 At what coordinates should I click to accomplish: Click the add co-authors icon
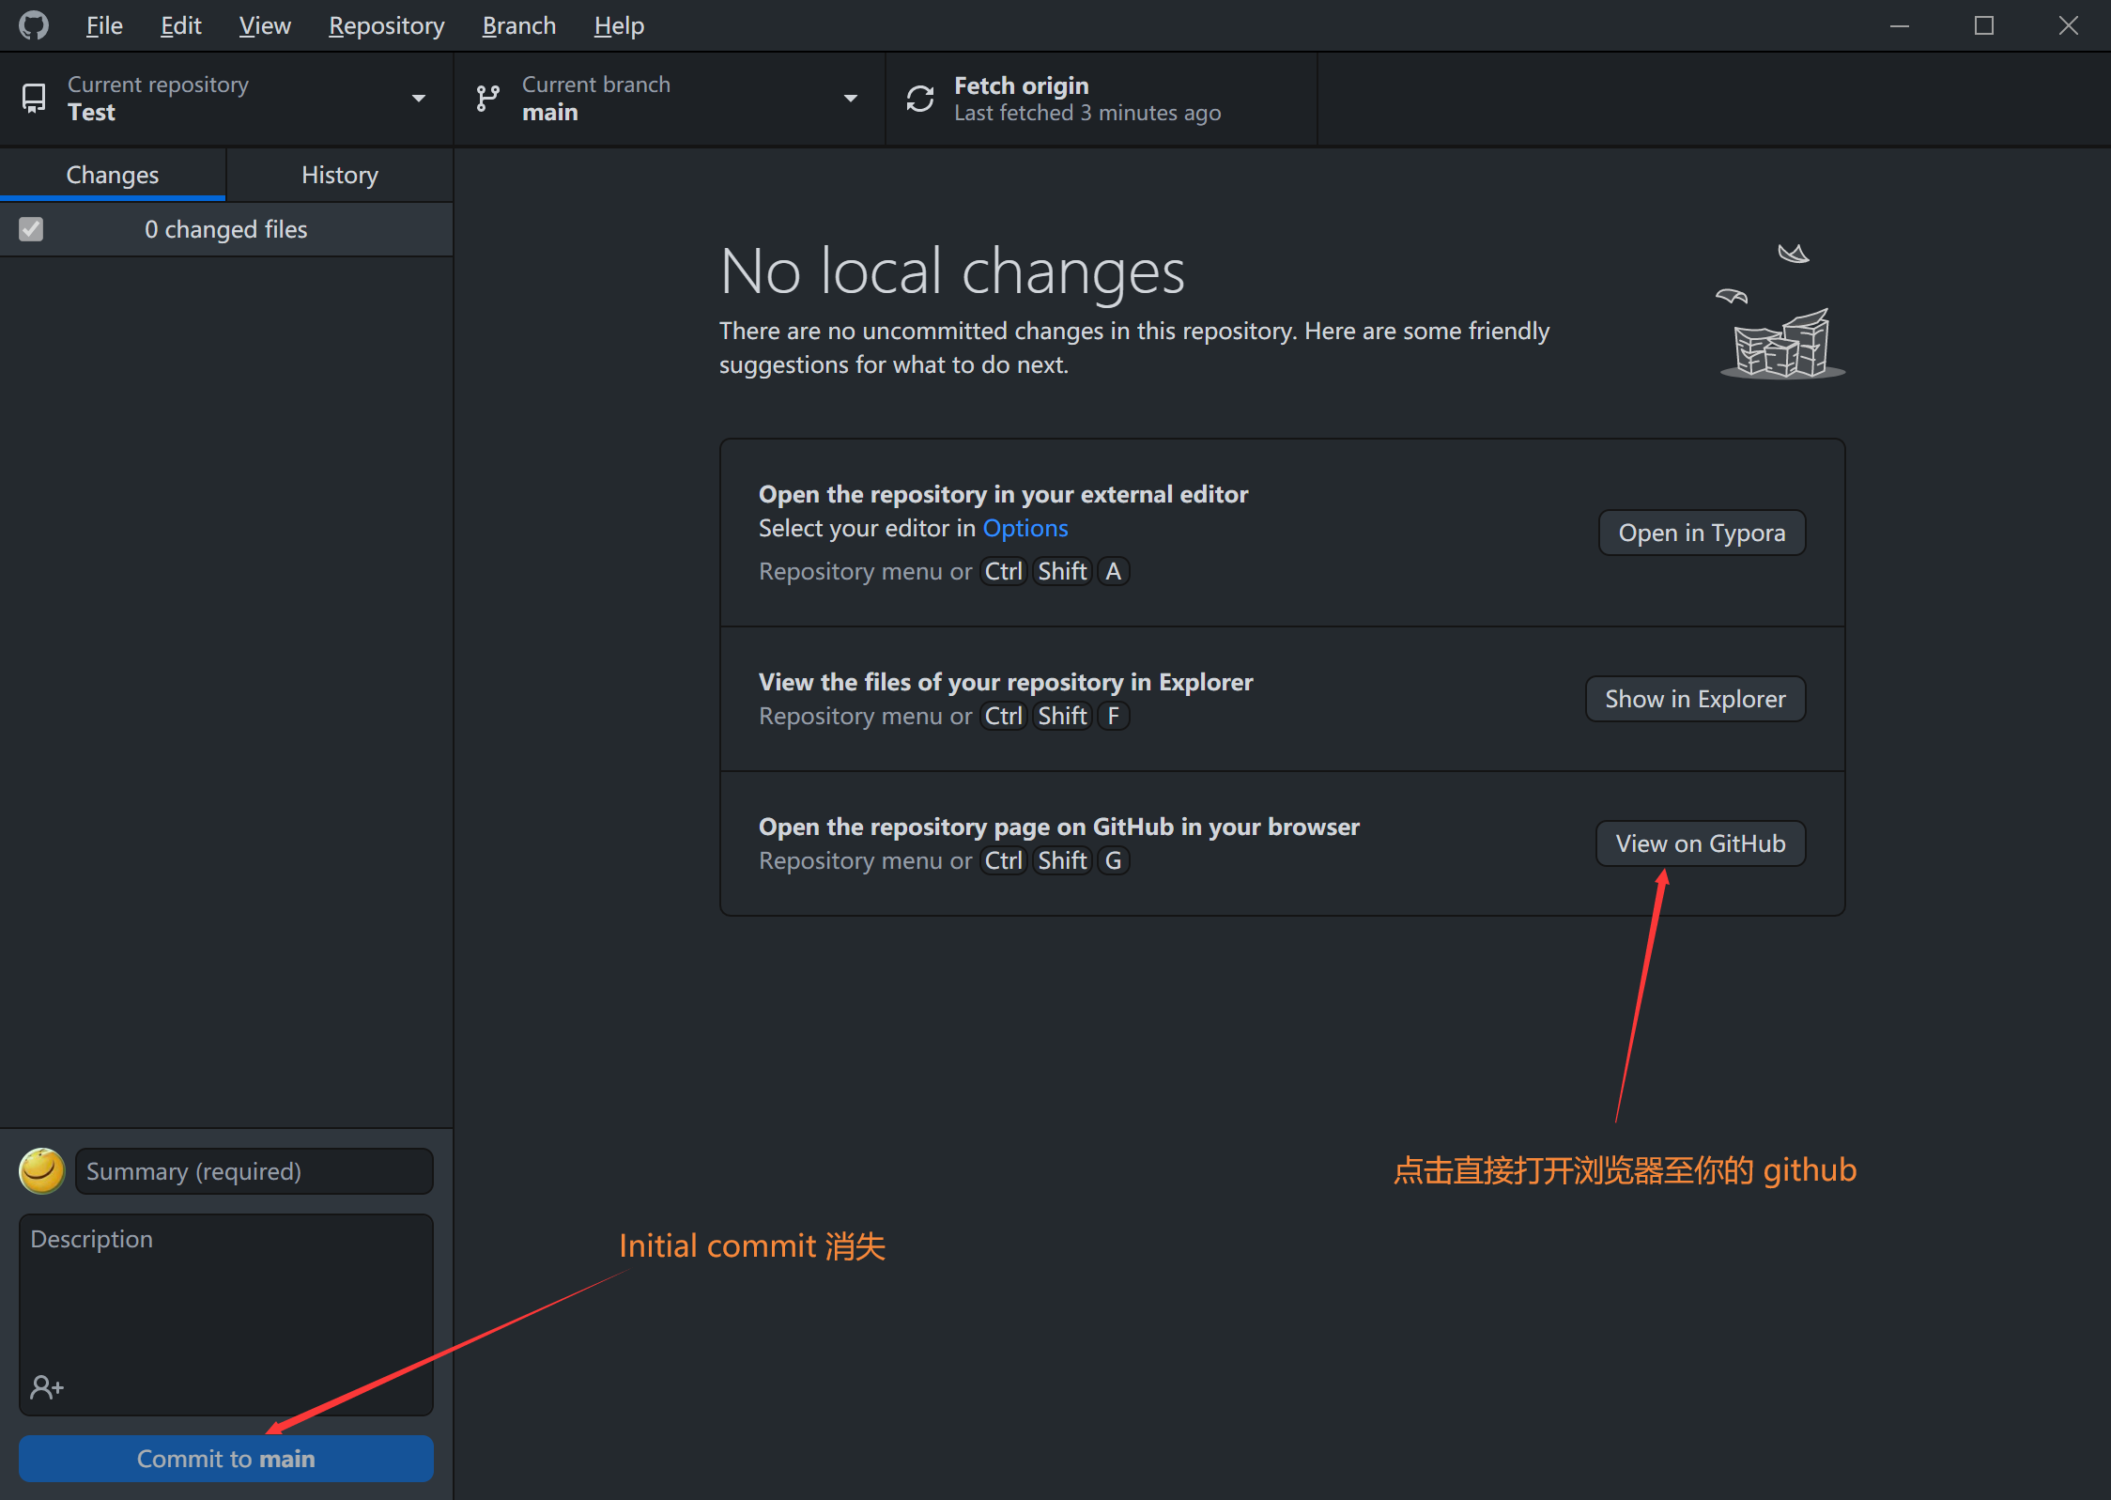(47, 1386)
